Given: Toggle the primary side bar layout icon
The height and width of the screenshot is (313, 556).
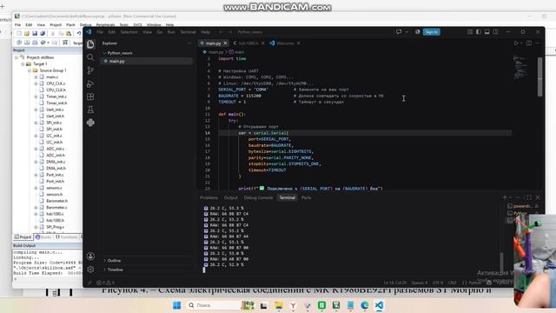Looking at the screenshot, I should (x=479, y=32).
